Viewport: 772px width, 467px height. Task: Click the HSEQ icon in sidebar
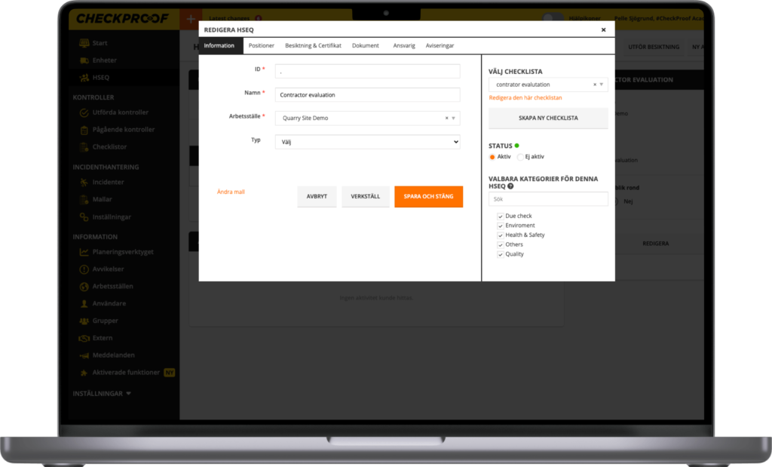click(x=85, y=78)
